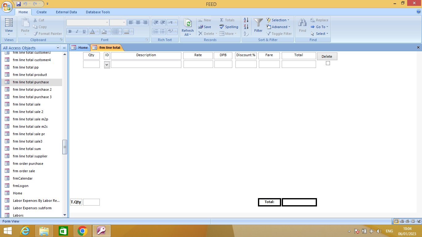The width and height of the screenshot is (422, 237).
Task: Save the current record
Action: [205, 27]
